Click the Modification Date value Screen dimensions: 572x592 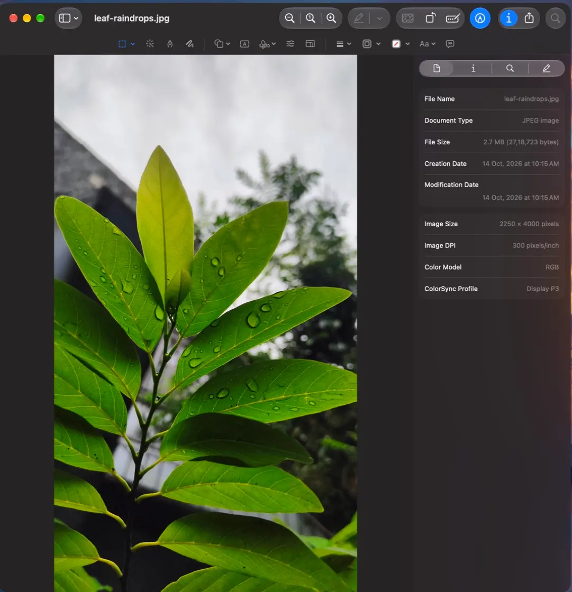pyautogui.click(x=520, y=198)
